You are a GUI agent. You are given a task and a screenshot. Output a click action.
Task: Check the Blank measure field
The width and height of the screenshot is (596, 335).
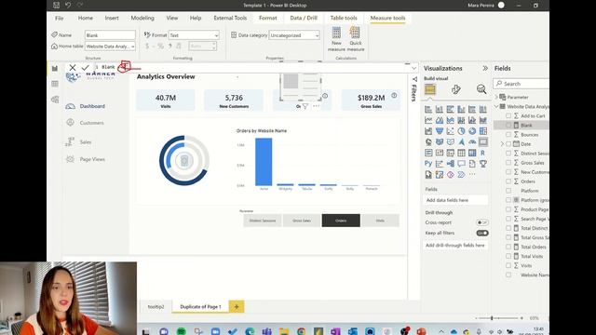tap(508, 125)
